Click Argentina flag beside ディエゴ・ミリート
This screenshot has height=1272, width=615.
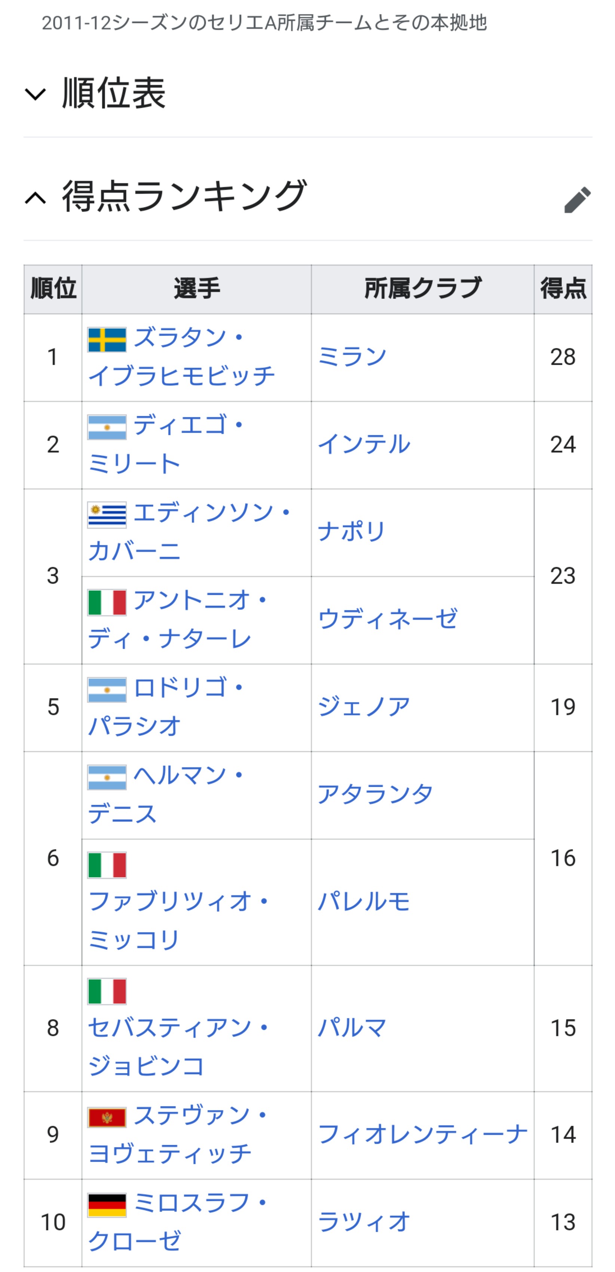(107, 427)
